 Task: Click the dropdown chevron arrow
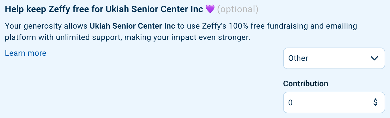[x=374, y=58]
